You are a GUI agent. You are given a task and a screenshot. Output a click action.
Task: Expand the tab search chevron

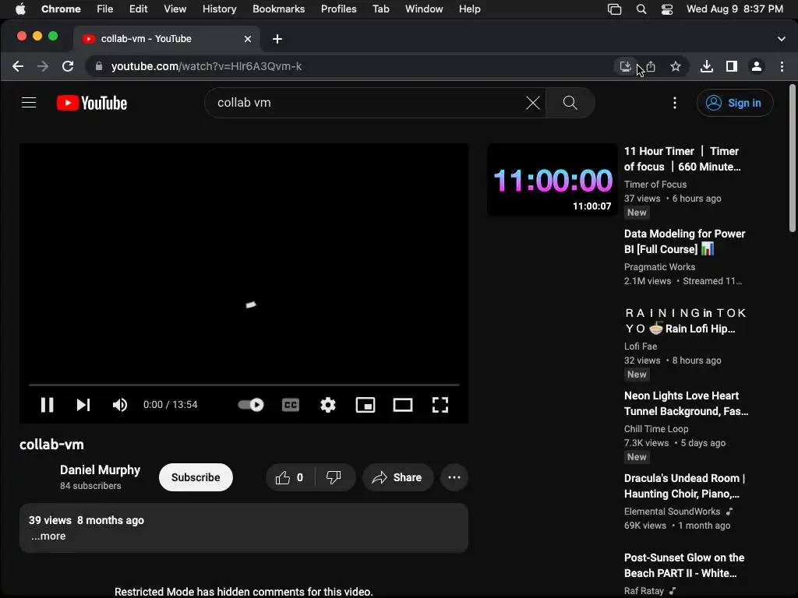point(781,39)
